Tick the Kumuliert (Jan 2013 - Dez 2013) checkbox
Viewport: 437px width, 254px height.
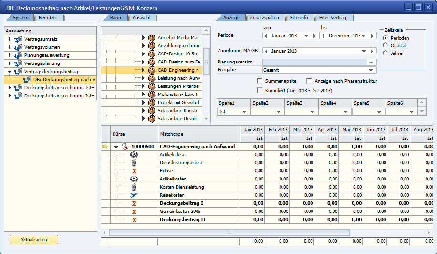(x=260, y=90)
